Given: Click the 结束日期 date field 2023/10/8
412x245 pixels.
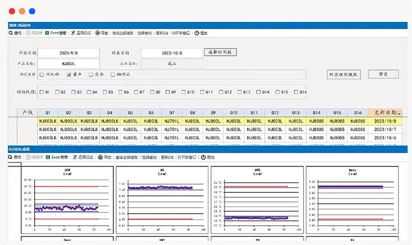Looking at the screenshot, I should [171, 53].
